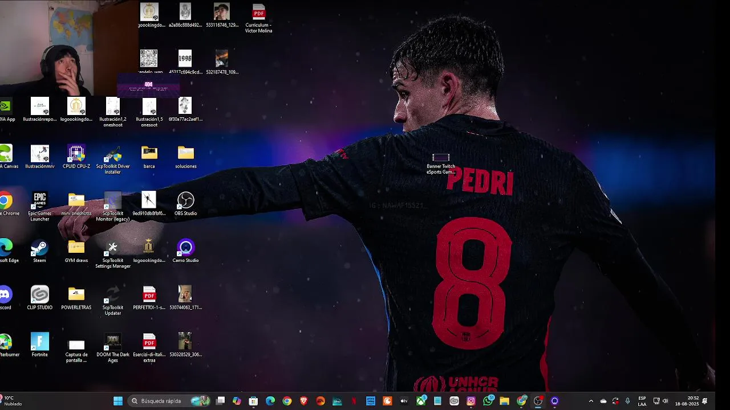Open Microsoft Edge from the taskbar

tap(270, 401)
